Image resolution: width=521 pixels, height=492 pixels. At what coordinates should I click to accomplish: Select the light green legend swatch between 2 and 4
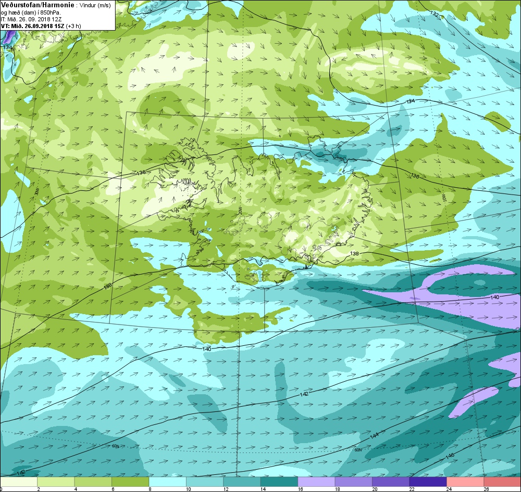(x=56, y=482)
